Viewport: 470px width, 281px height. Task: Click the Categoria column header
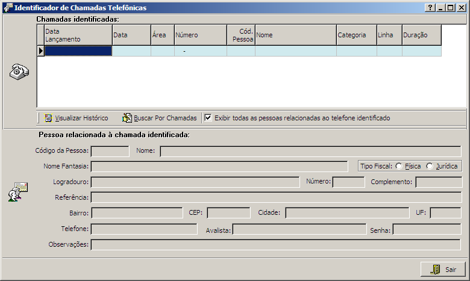[356, 35]
